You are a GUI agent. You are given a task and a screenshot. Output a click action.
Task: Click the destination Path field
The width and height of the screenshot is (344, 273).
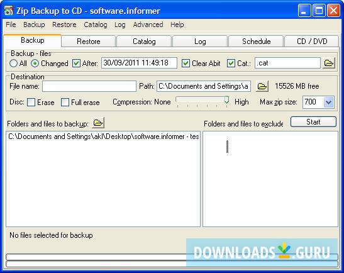(204, 86)
